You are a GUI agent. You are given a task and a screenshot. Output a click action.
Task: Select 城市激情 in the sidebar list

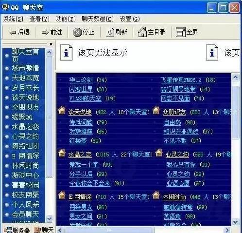click(25, 68)
